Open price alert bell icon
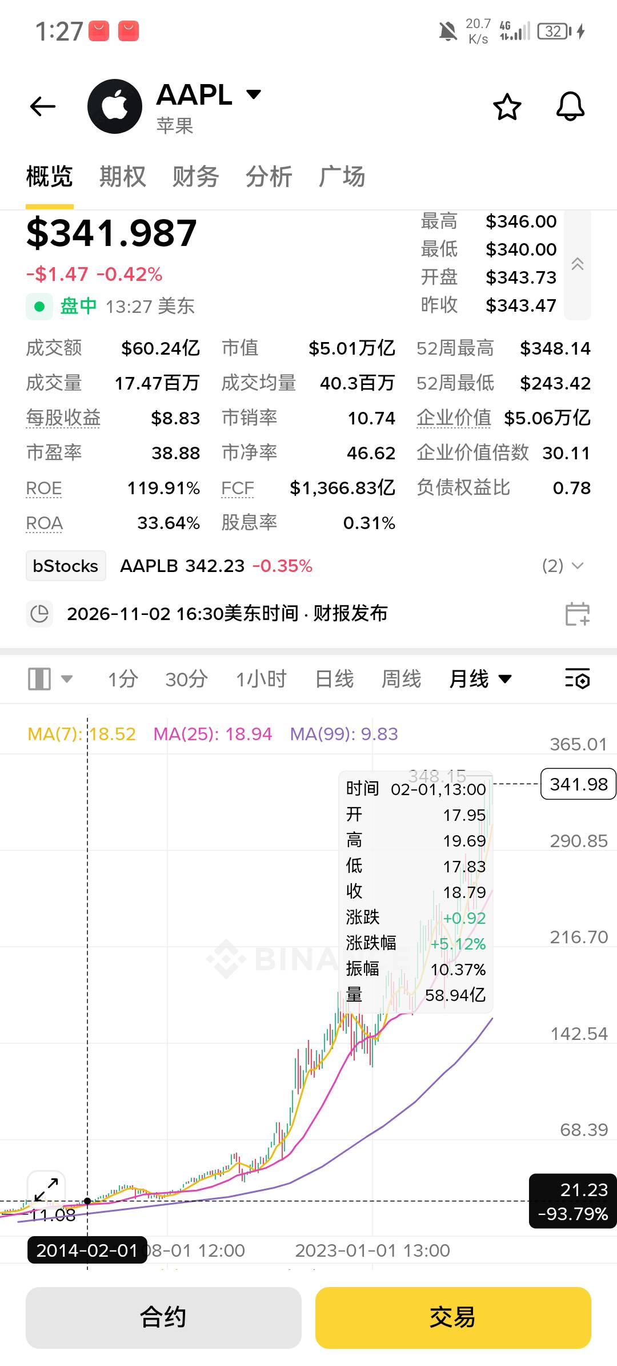Image resolution: width=617 pixels, height=1366 pixels. point(571,106)
